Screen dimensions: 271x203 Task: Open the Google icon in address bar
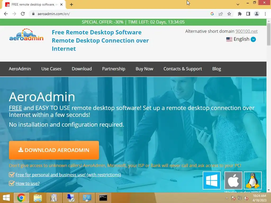click(212, 14)
